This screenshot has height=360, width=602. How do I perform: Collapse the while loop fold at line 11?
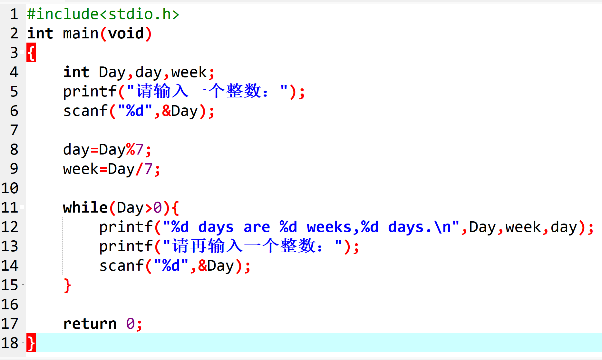coord(22,207)
